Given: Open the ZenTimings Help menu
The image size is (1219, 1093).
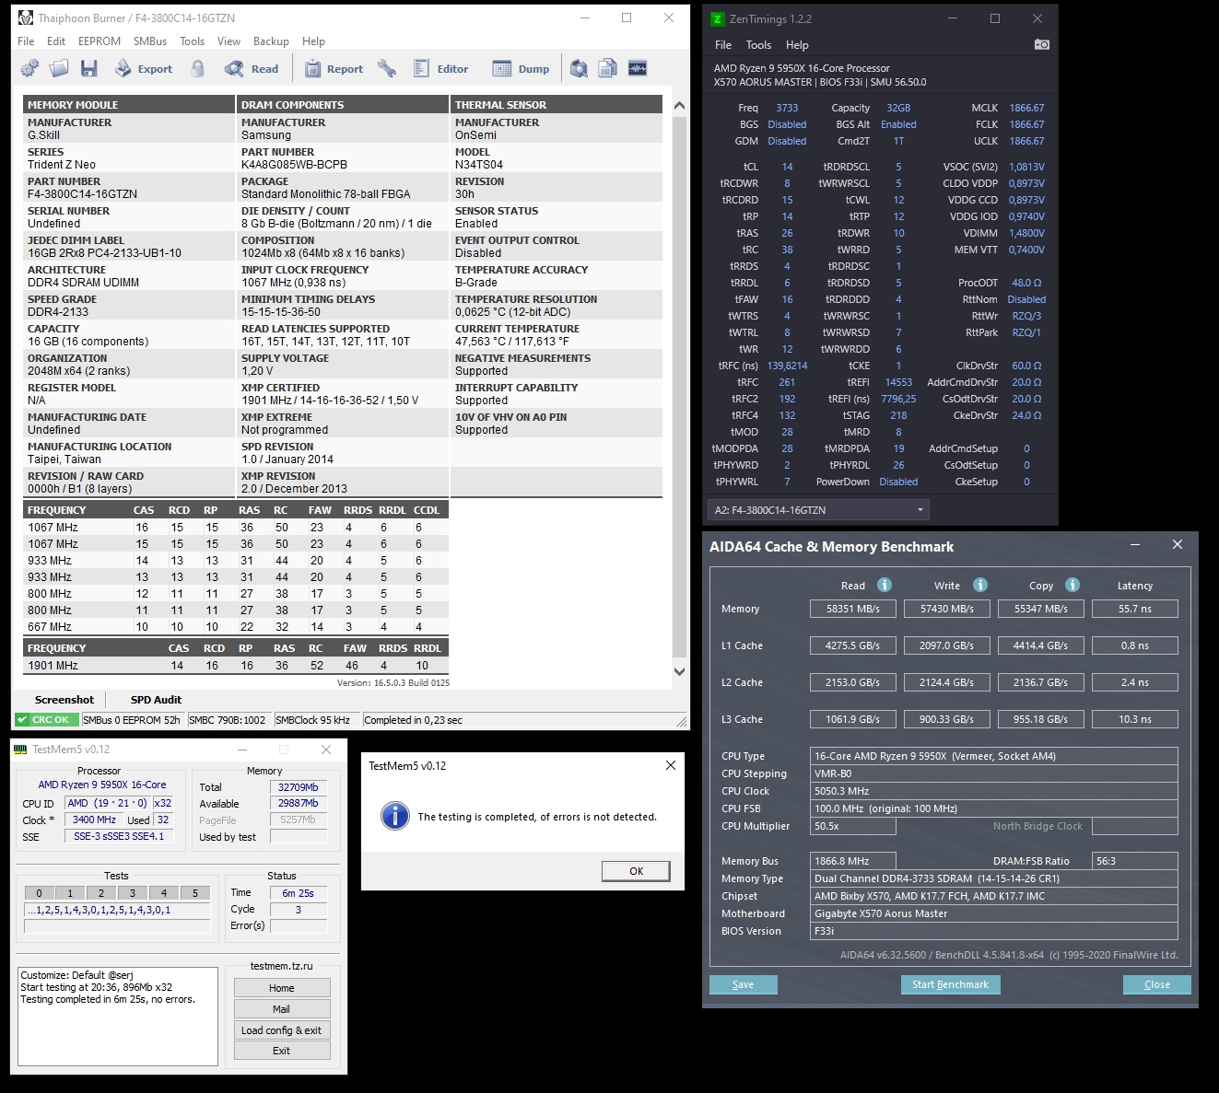Looking at the screenshot, I should click(797, 45).
